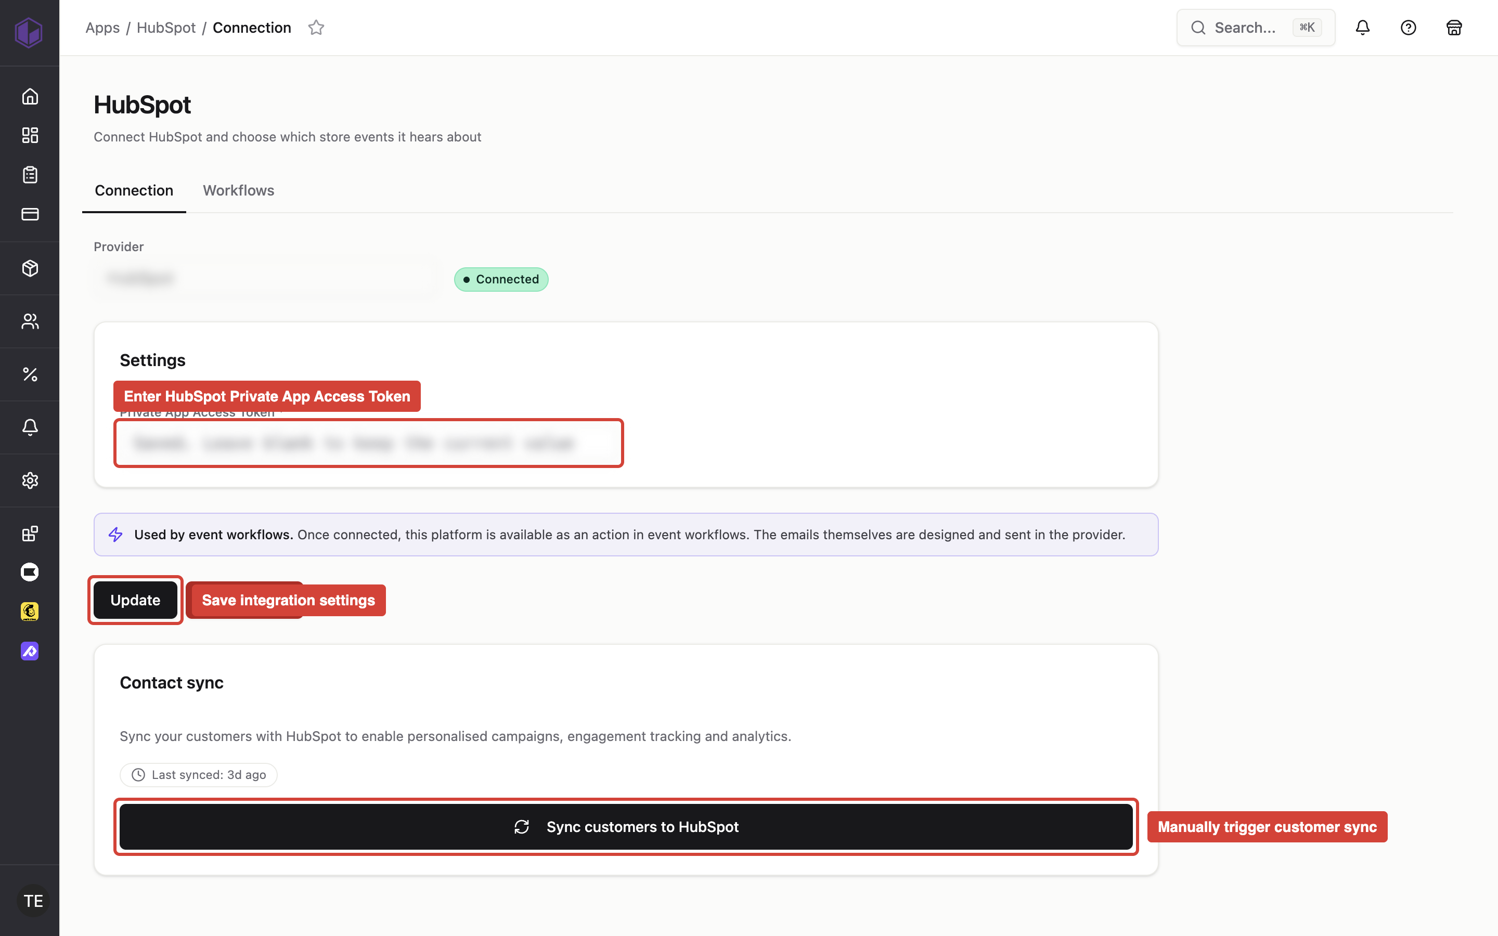Click the 'Contact sync' heading
This screenshot has width=1498, height=936.
click(x=172, y=682)
